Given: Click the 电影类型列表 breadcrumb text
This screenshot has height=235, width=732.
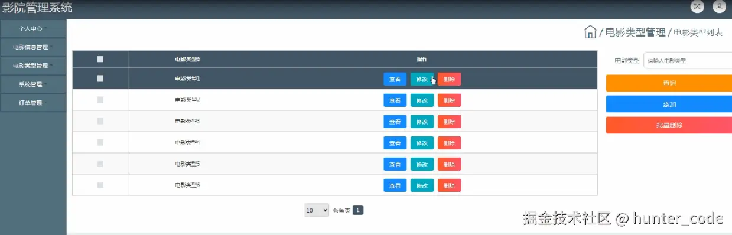Looking at the screenshot, I should (x=698, y=32).
